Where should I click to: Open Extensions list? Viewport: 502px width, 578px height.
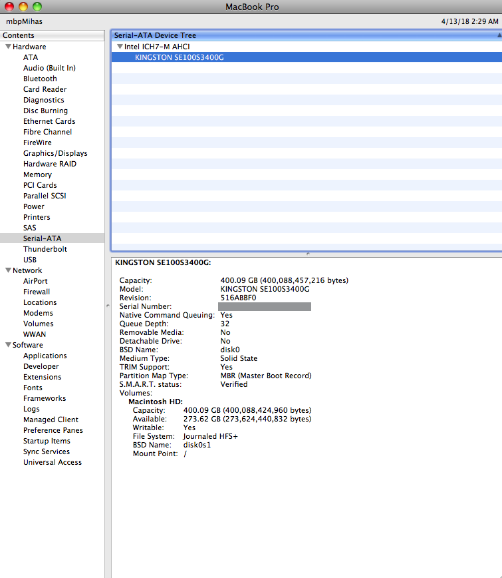coord(43,377)
